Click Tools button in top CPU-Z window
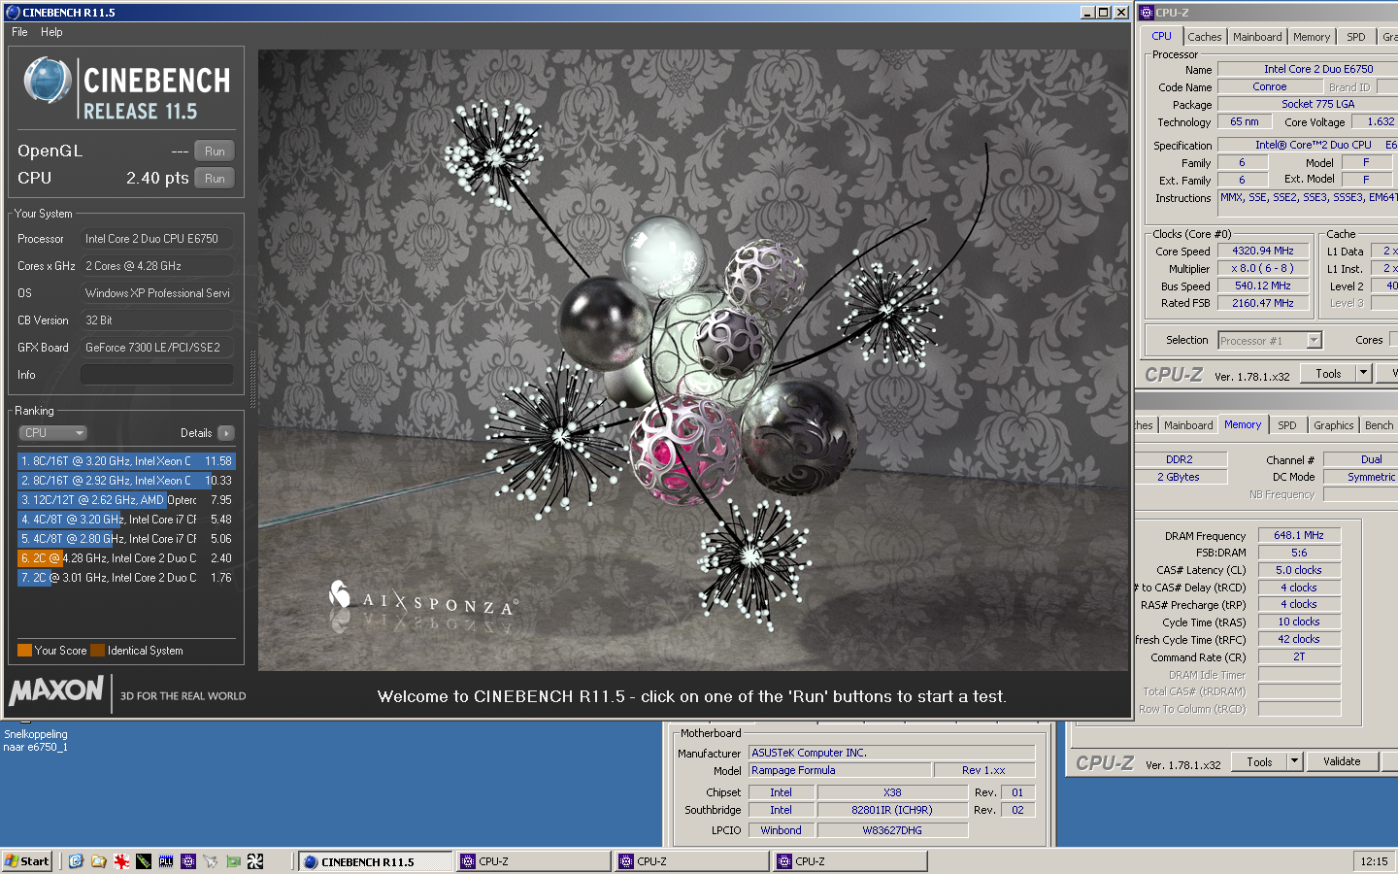This screenshot has height=874, width=1398. (1328, 374)
